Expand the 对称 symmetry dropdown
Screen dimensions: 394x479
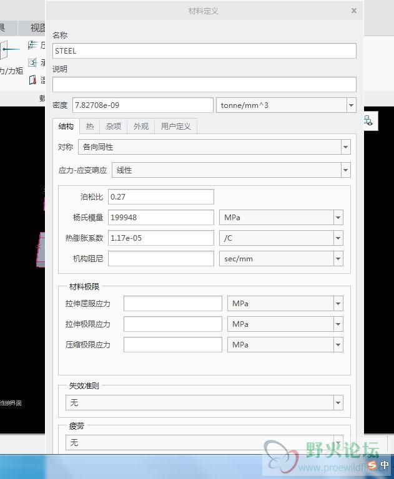(x=346, y=147)
